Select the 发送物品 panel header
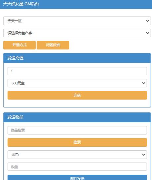Viewport: 152px width, 180px height. [x=77, y=117]
